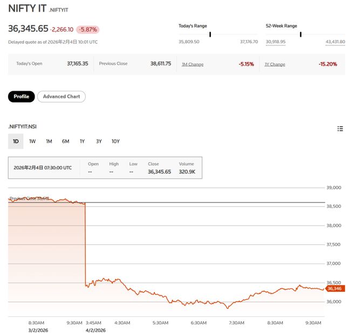356x333 pixels.
Task: Switch chart to 1M range
Action: coord(49,141)
